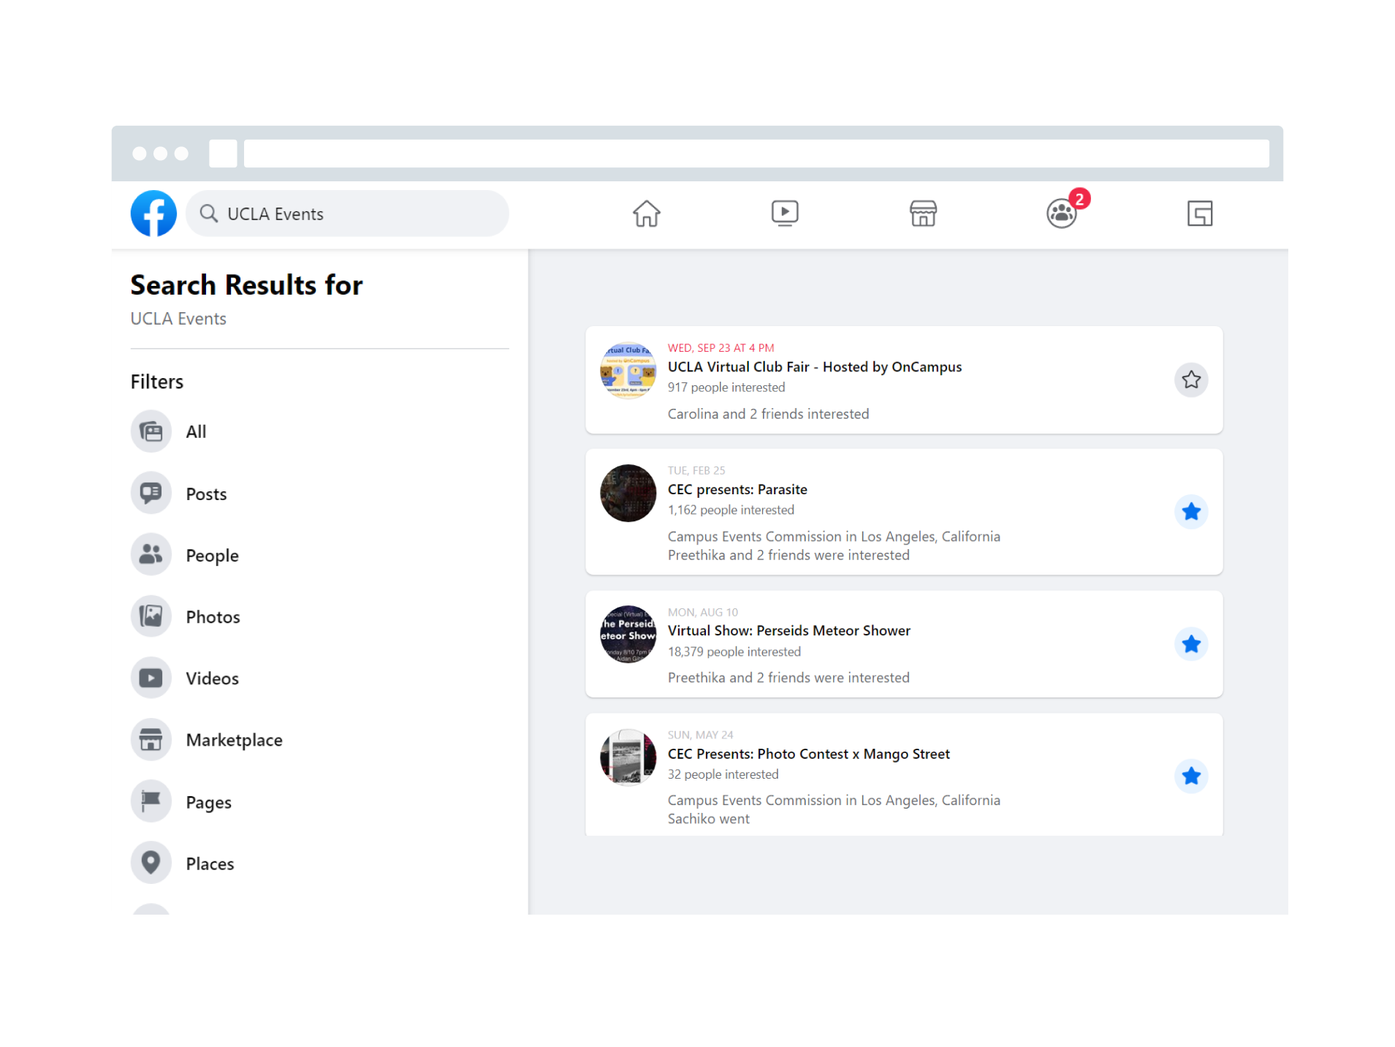Click 'Sachiko went' text
The image size is (1395, 1047).
click(x=708, y=819)
